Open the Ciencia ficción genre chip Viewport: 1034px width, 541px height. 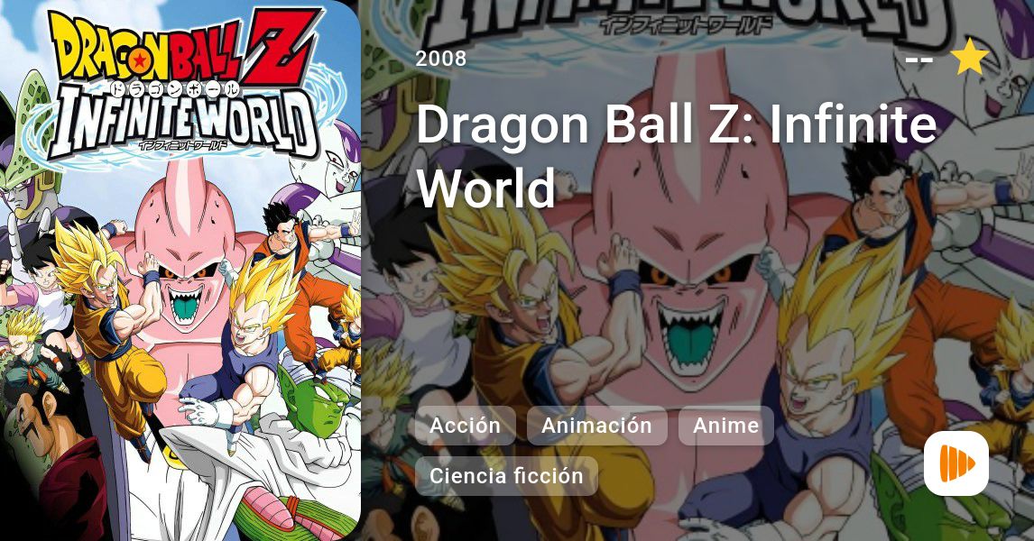pos(506,476)
